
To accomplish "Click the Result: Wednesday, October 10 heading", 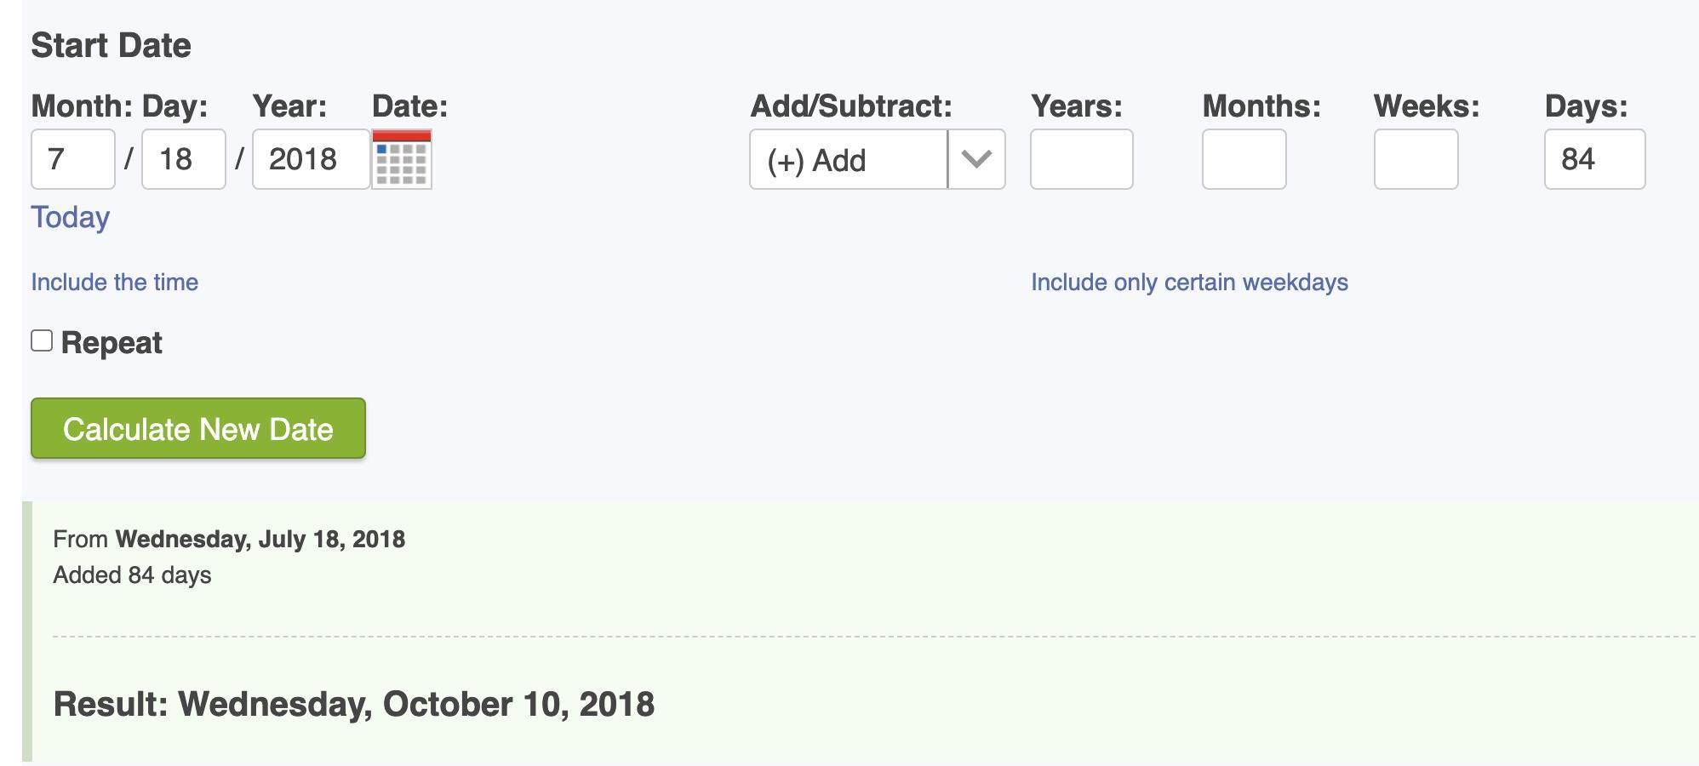I will pos(354,705).
